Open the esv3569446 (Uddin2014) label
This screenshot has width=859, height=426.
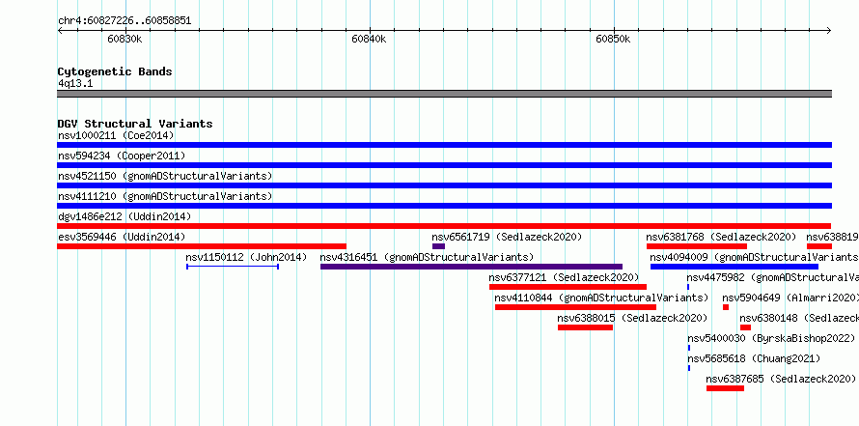(x=122, y=237)
